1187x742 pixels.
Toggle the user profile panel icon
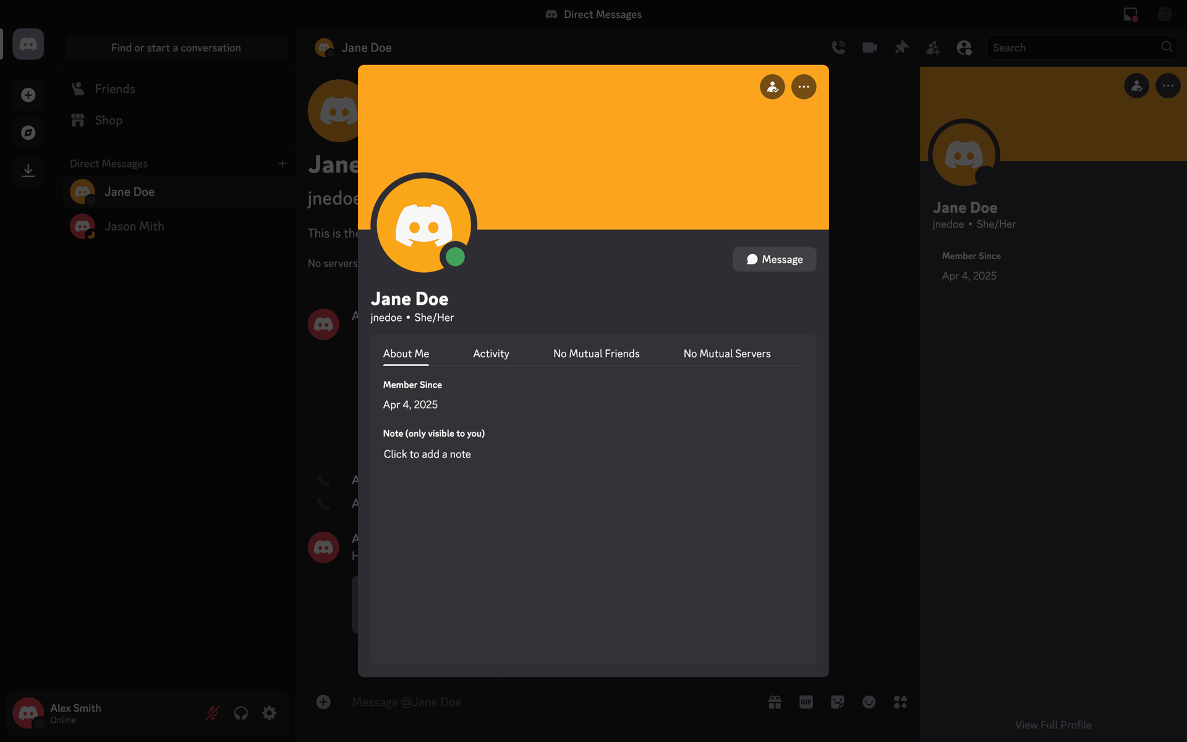pyautogui.click(x=964, y=48)
